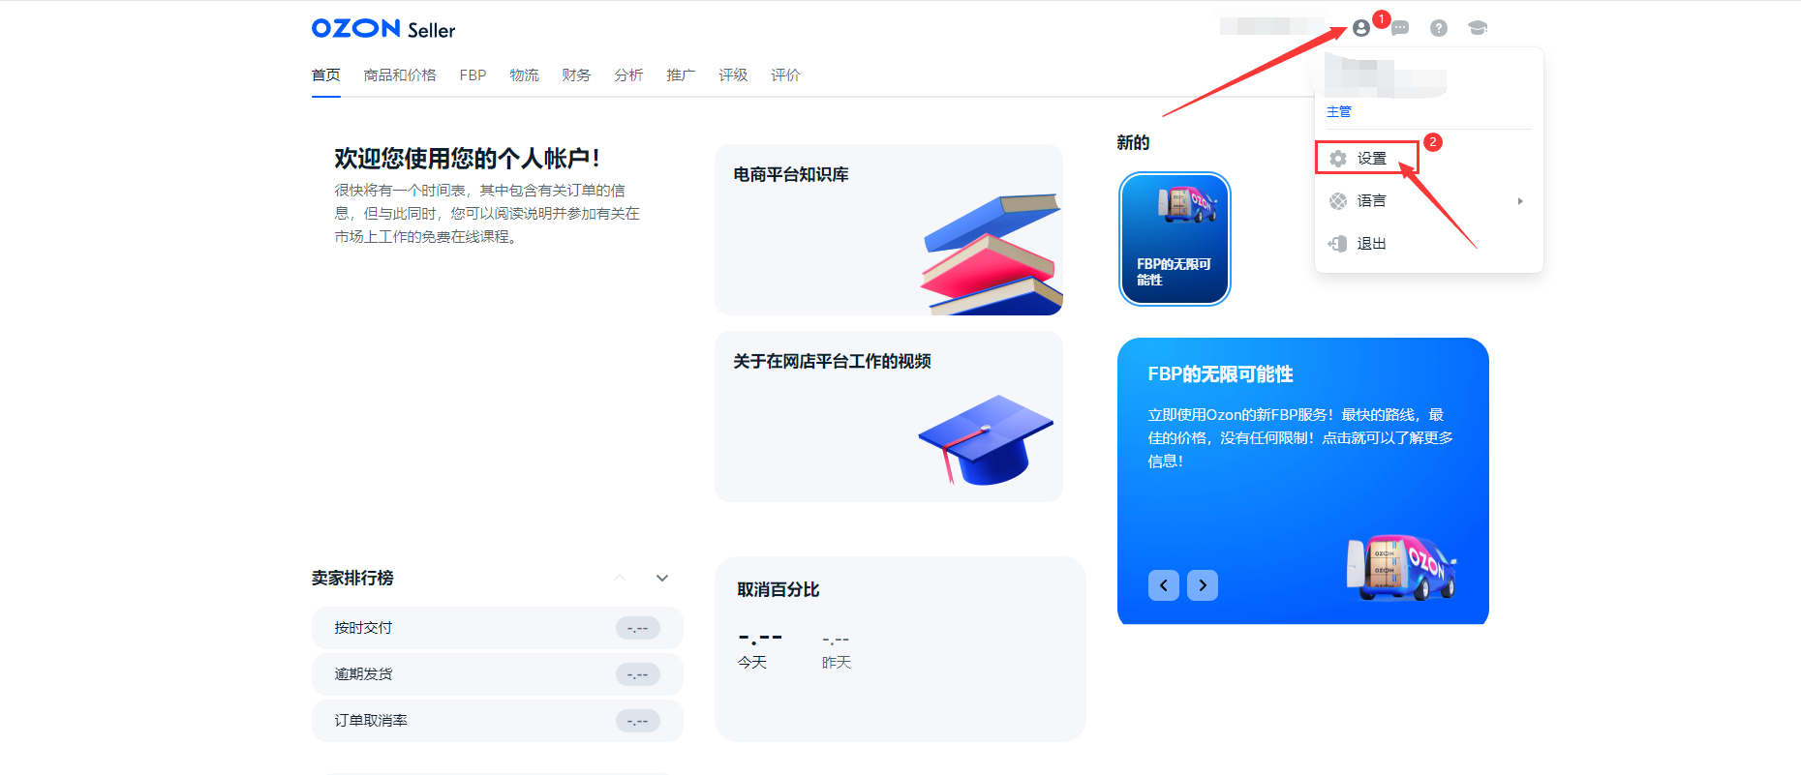Expand the 语言 submenu arrow
Screen dimensions: 1801x775
click(1520, 201)
